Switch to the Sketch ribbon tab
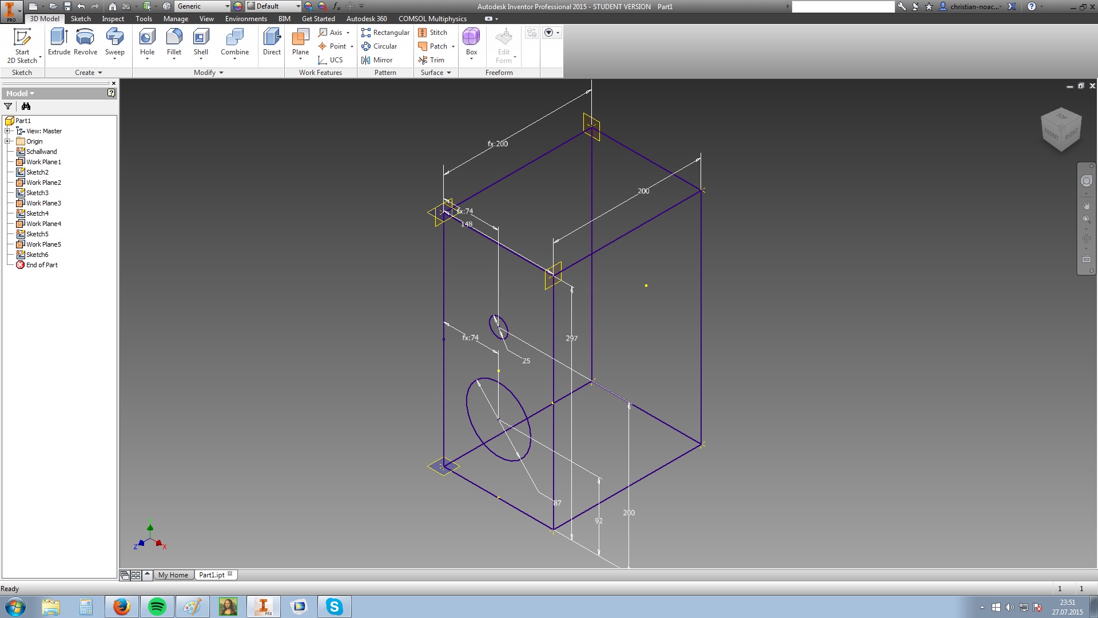The width and height of the screenshot is (1098, 618). click(x=81, y=19)
